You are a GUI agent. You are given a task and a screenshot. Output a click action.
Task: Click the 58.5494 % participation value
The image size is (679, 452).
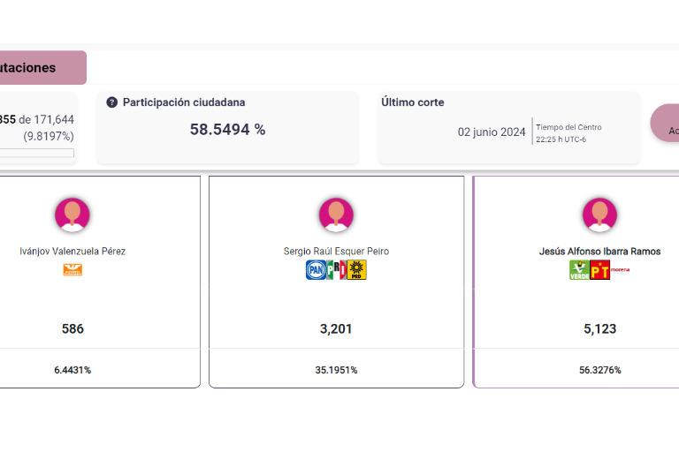(x=227, y=130)
